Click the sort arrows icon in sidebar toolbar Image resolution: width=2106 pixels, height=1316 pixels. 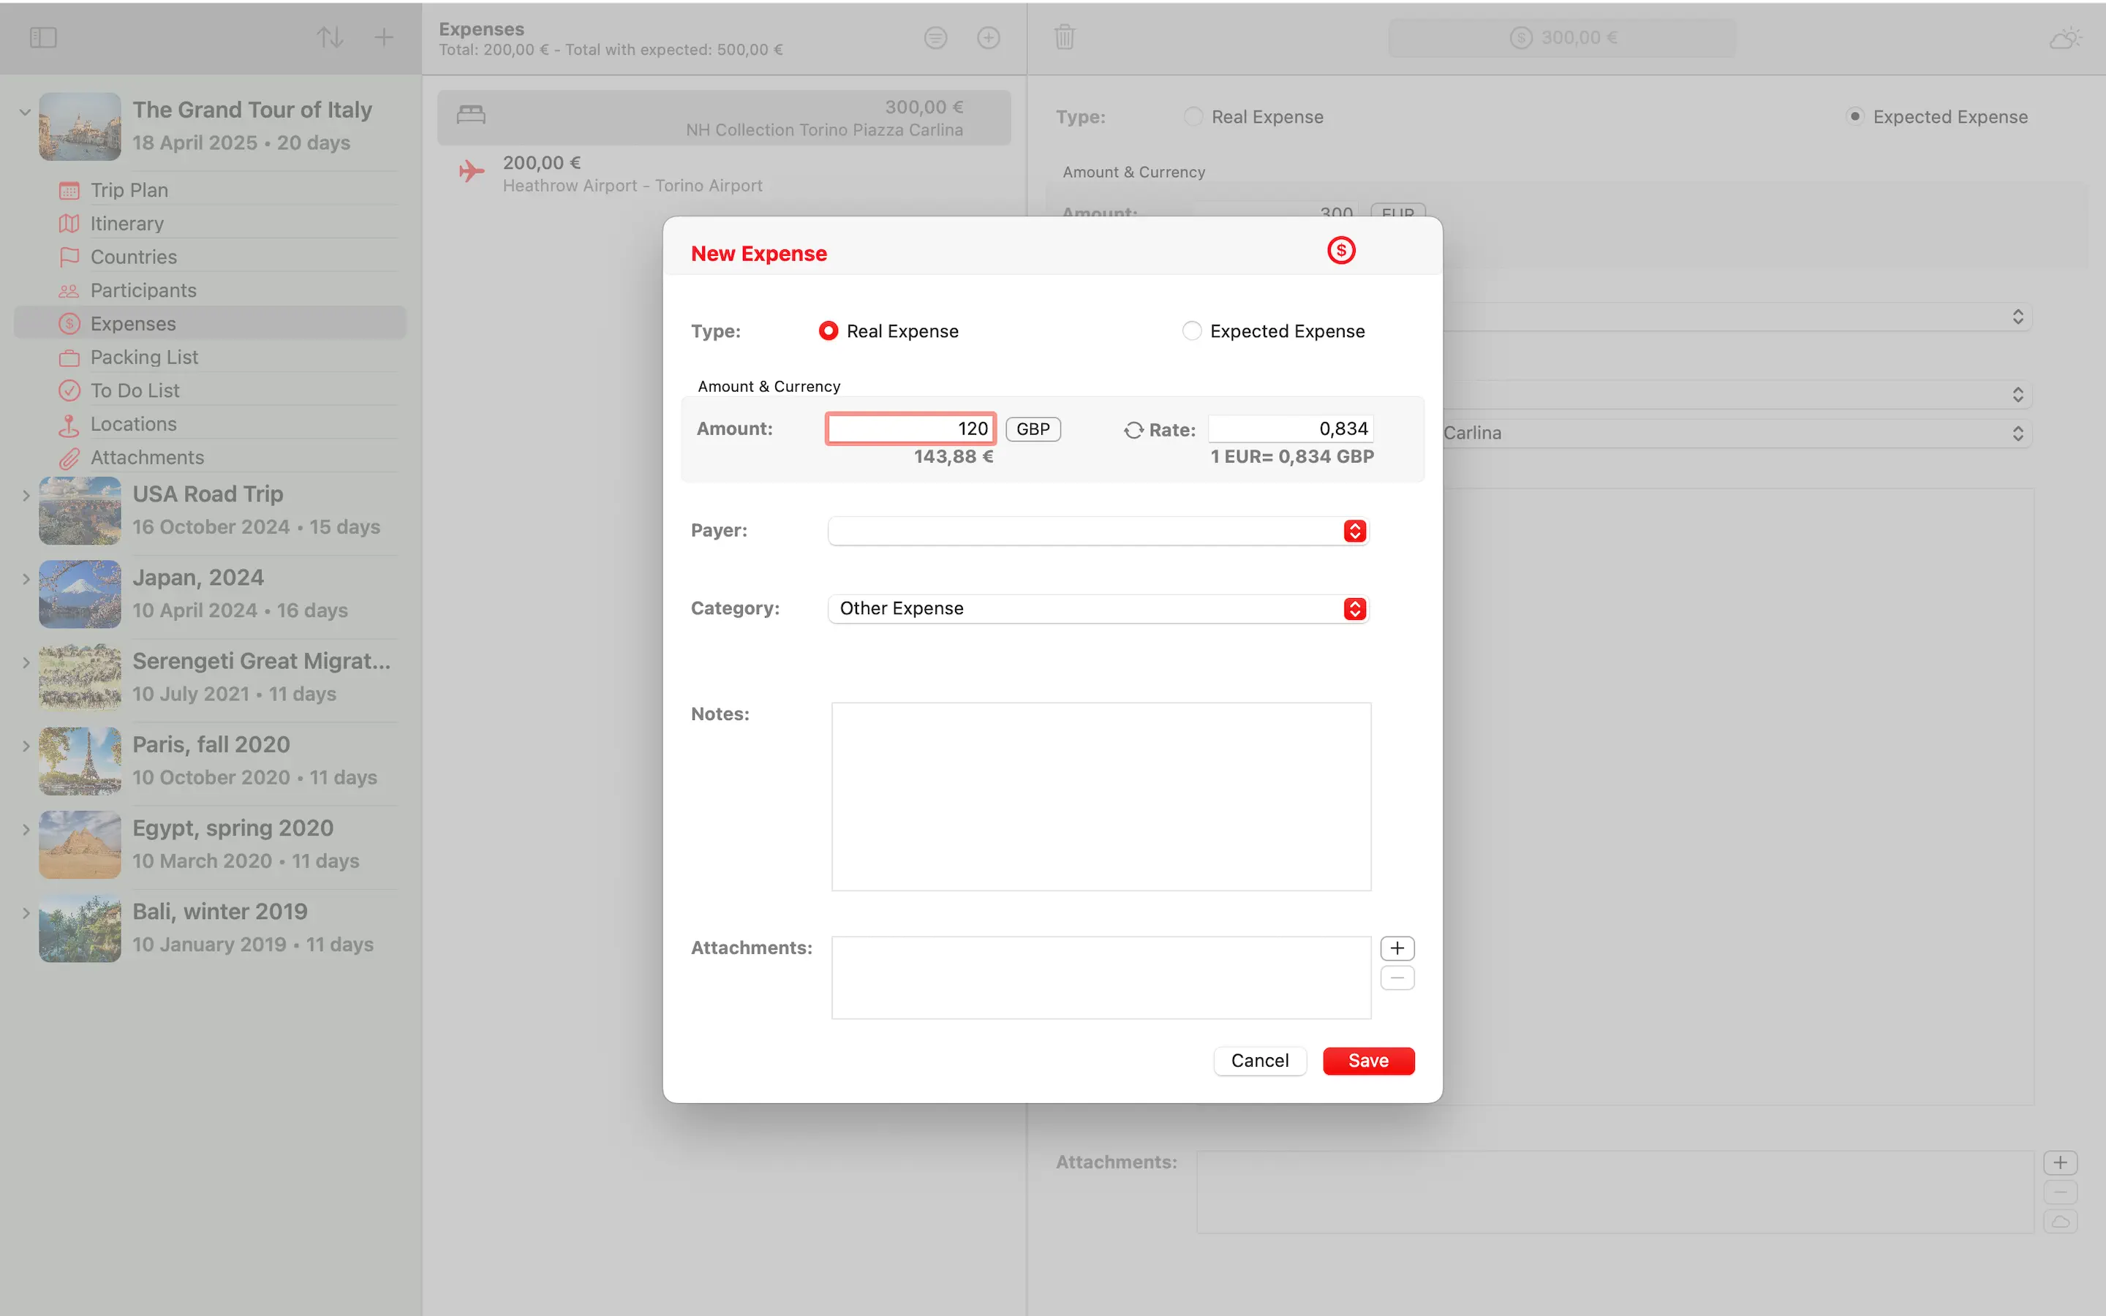[330, 37]
